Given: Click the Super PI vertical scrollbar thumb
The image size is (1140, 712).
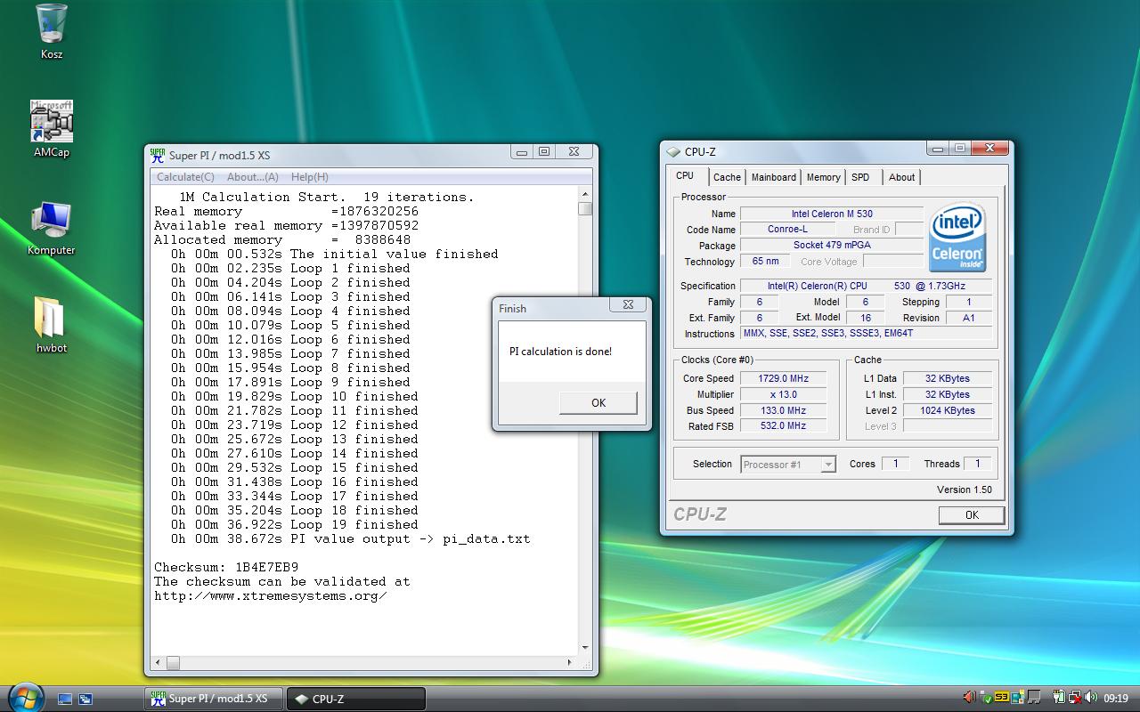Looking at the screenshot, I should [x=585, y=208].
